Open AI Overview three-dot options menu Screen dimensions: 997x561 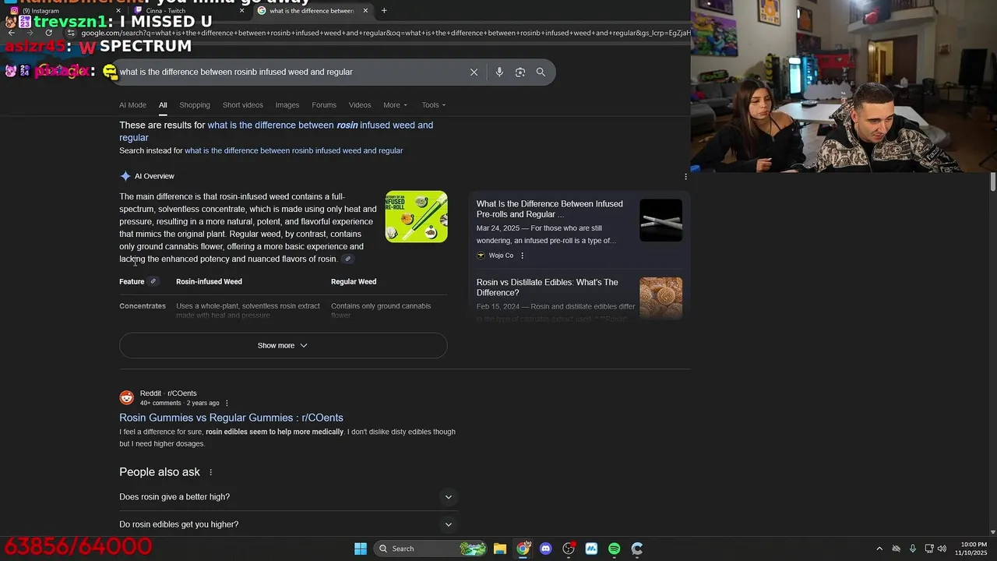point(685,177)
